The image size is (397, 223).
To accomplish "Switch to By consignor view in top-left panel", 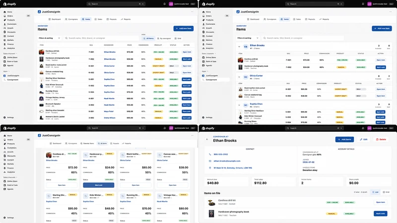I will click(x=164, y=39).
